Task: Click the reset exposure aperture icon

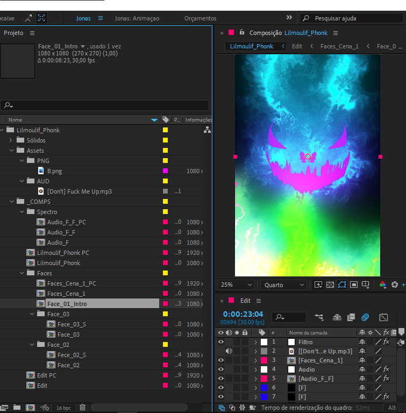Action: click(395, 284)
